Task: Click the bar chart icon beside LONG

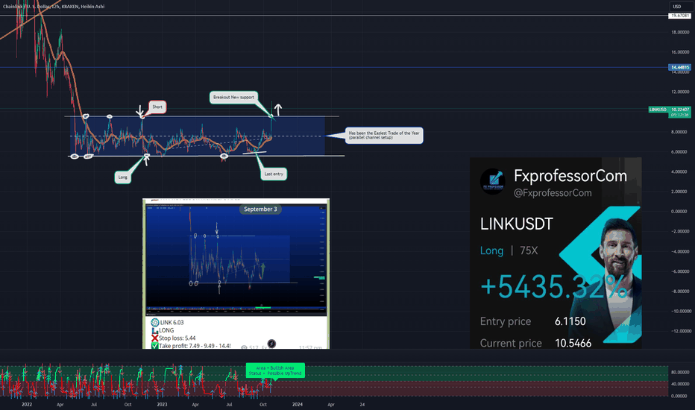Action: tap(154, 331)
